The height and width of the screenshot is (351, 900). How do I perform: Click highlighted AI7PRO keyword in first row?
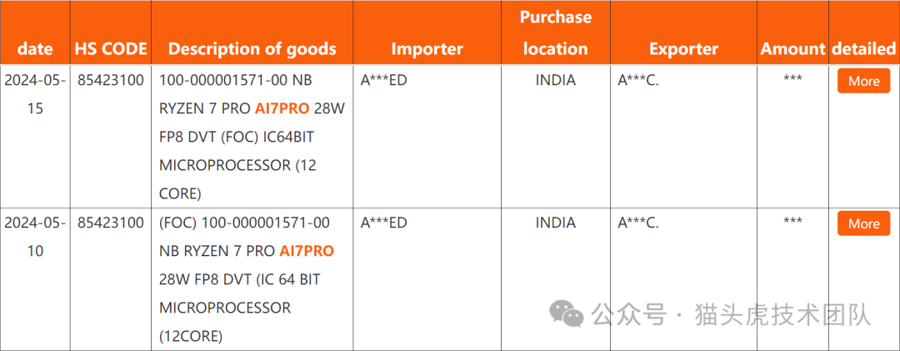[x=282, y=108]
